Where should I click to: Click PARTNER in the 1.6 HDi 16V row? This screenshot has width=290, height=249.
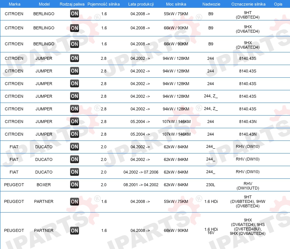pos(44,230)
